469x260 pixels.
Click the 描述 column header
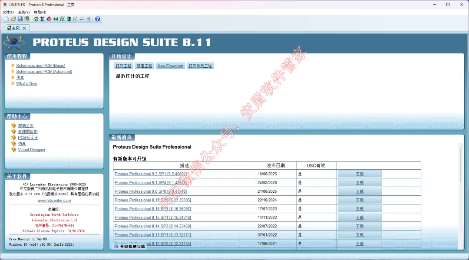click(x=184, y=165)
